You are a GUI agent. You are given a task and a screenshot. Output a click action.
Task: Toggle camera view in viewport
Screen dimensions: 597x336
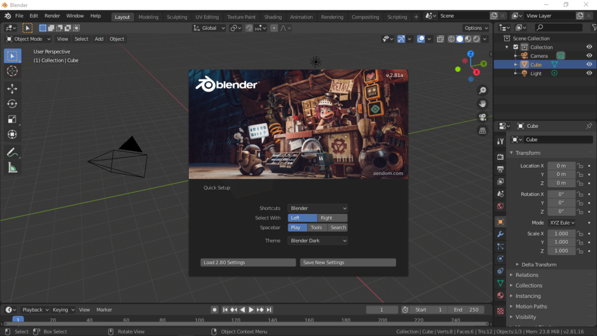483,117
